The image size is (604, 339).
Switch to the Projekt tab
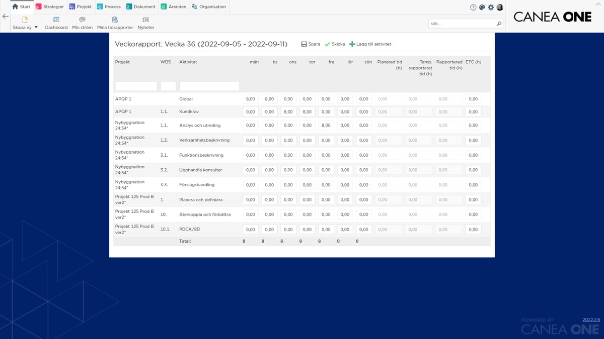pyautogui.click(x=80, y=7)
